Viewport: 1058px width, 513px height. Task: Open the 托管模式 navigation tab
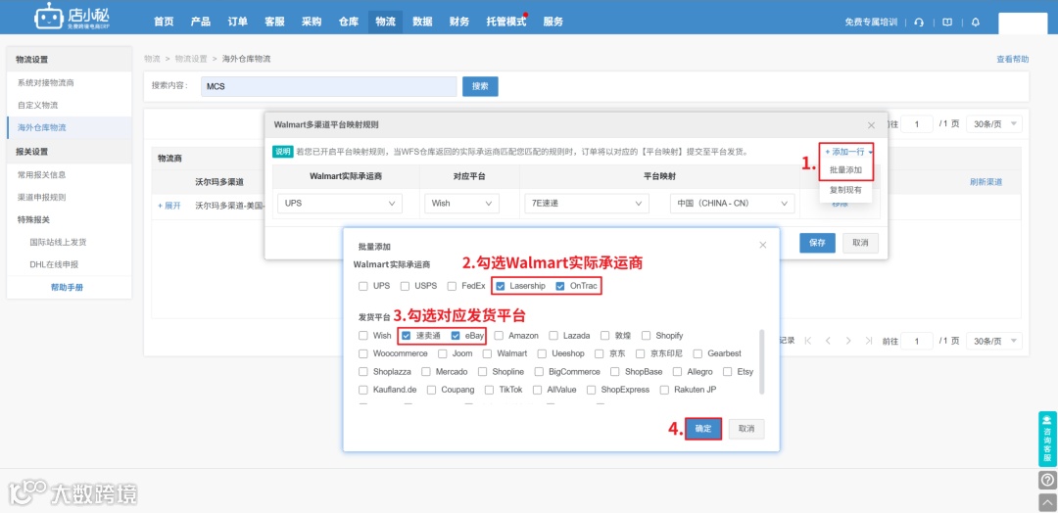[x=506, y=22]
